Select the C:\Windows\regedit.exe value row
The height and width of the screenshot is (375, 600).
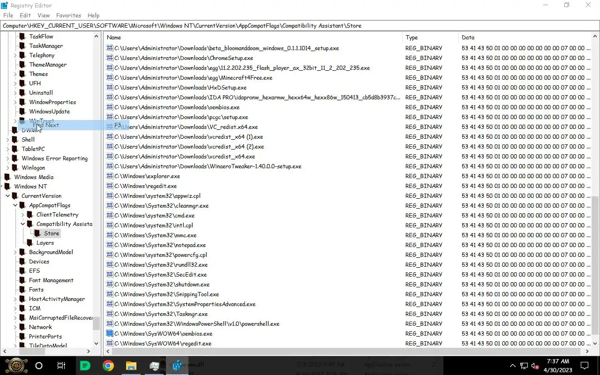pyautogui.click(x=348, y=186)
